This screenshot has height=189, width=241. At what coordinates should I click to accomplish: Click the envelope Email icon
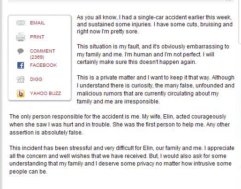21,23
